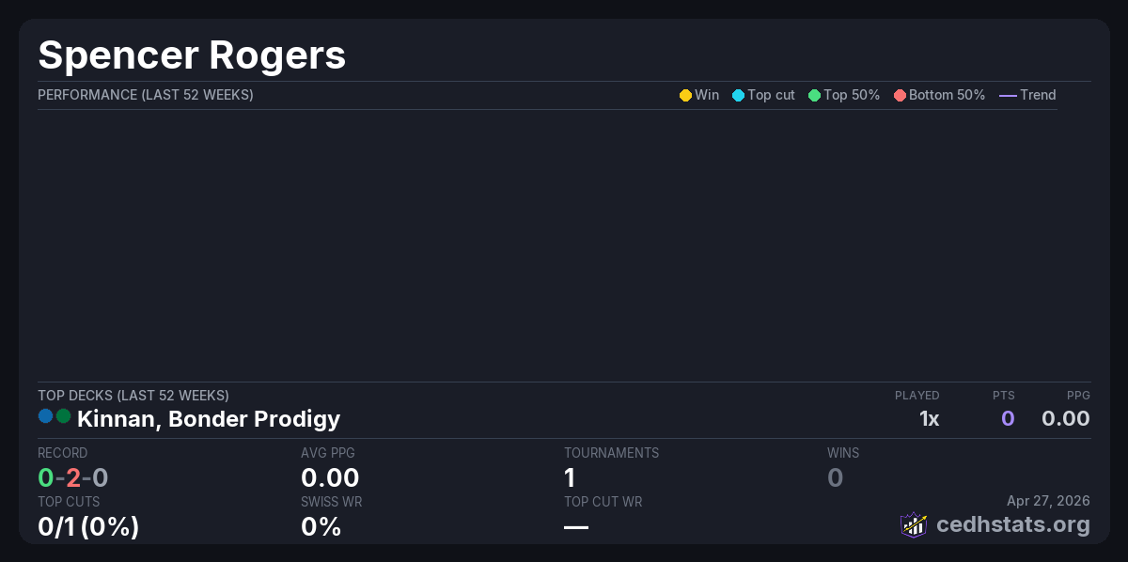Click the green Top 50% legend dot
Image resolution: width=1128 pixels, height=562 pixels.
click(814, 95)
